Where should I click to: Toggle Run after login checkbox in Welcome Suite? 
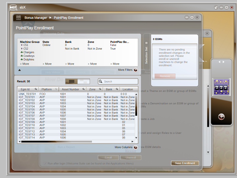pyautogui.click(x=45, y=164)
